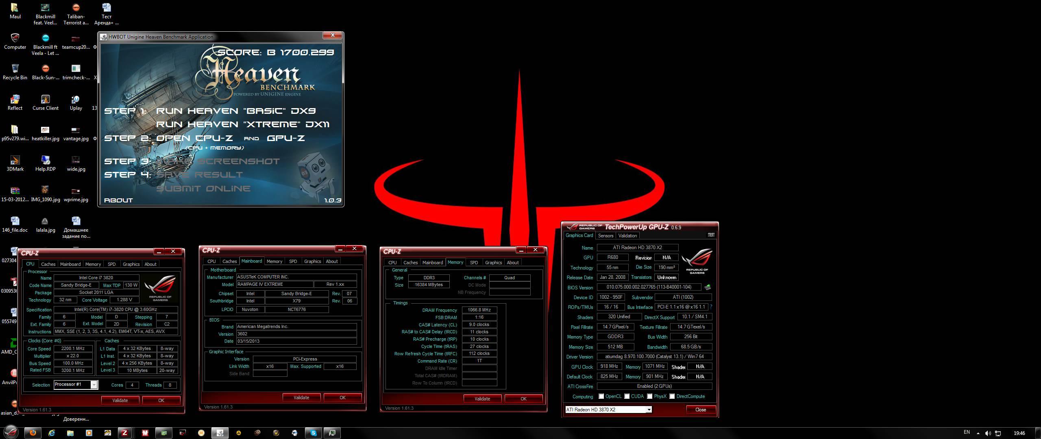Open the 146_file.doc desktop document
Viewport: 1041px width, 439px height.
coord(15,224)
